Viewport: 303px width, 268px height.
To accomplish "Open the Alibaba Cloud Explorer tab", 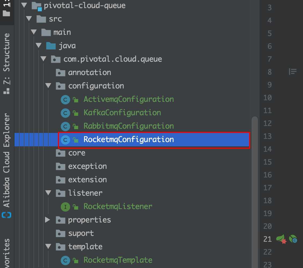I will point(6,161).
